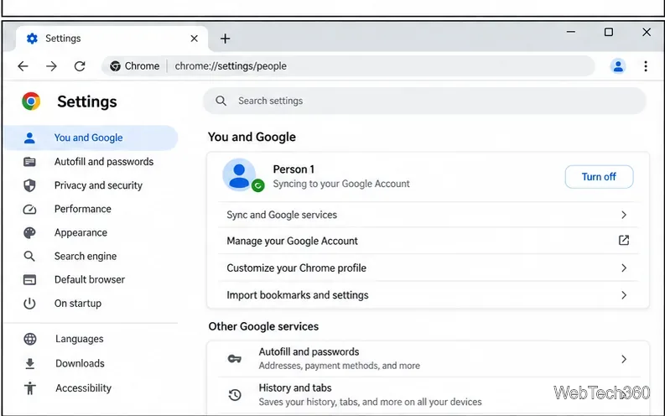Select the Settings tab

point(112,39)
